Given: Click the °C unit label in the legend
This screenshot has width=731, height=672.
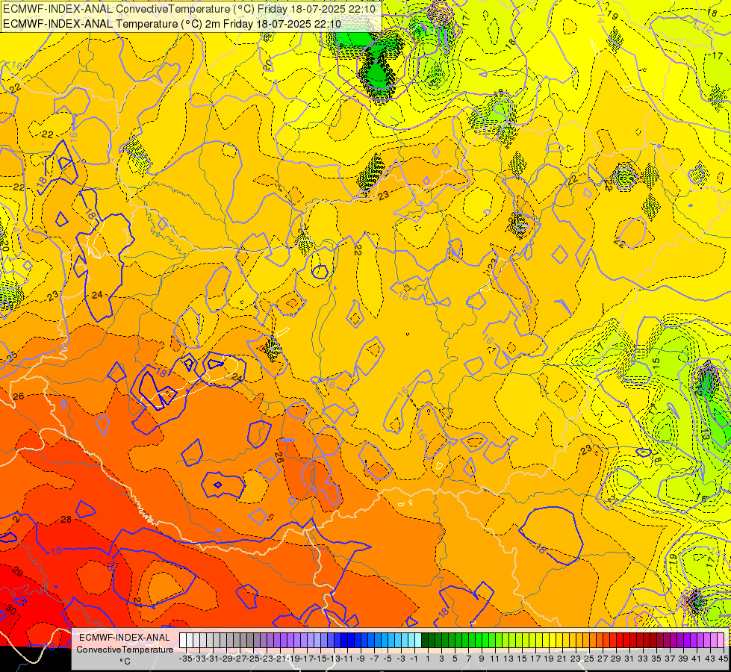Looking at the screenshot, I should pos(125,662).
